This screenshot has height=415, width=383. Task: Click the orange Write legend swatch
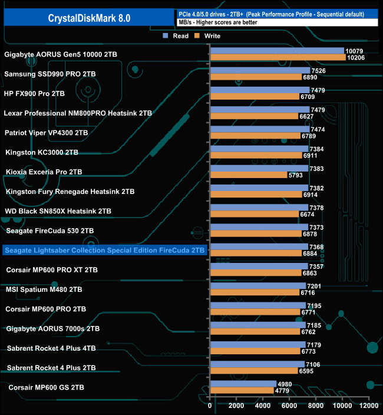coord(197,36)
